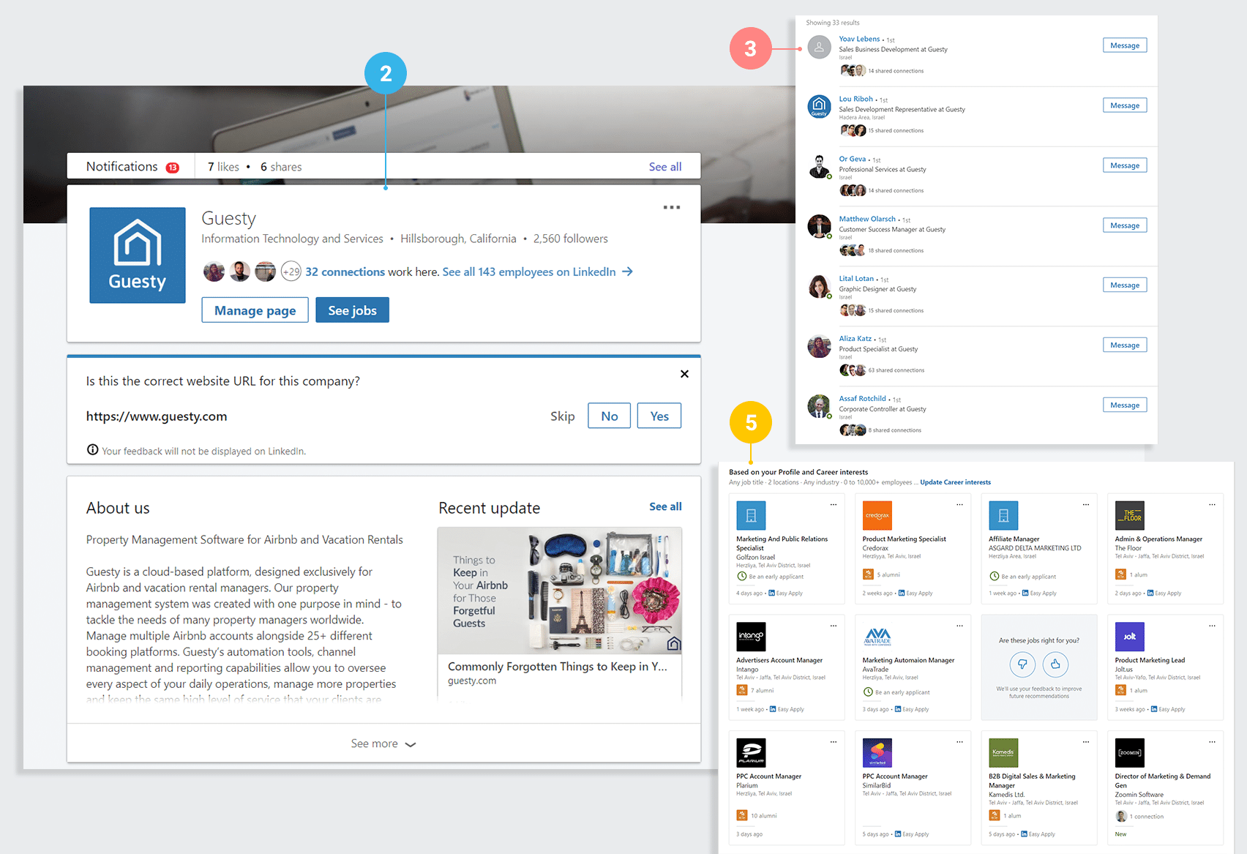Click arrow icon after See all employees
1247x854 pixels.
click(x=627, y=271)
